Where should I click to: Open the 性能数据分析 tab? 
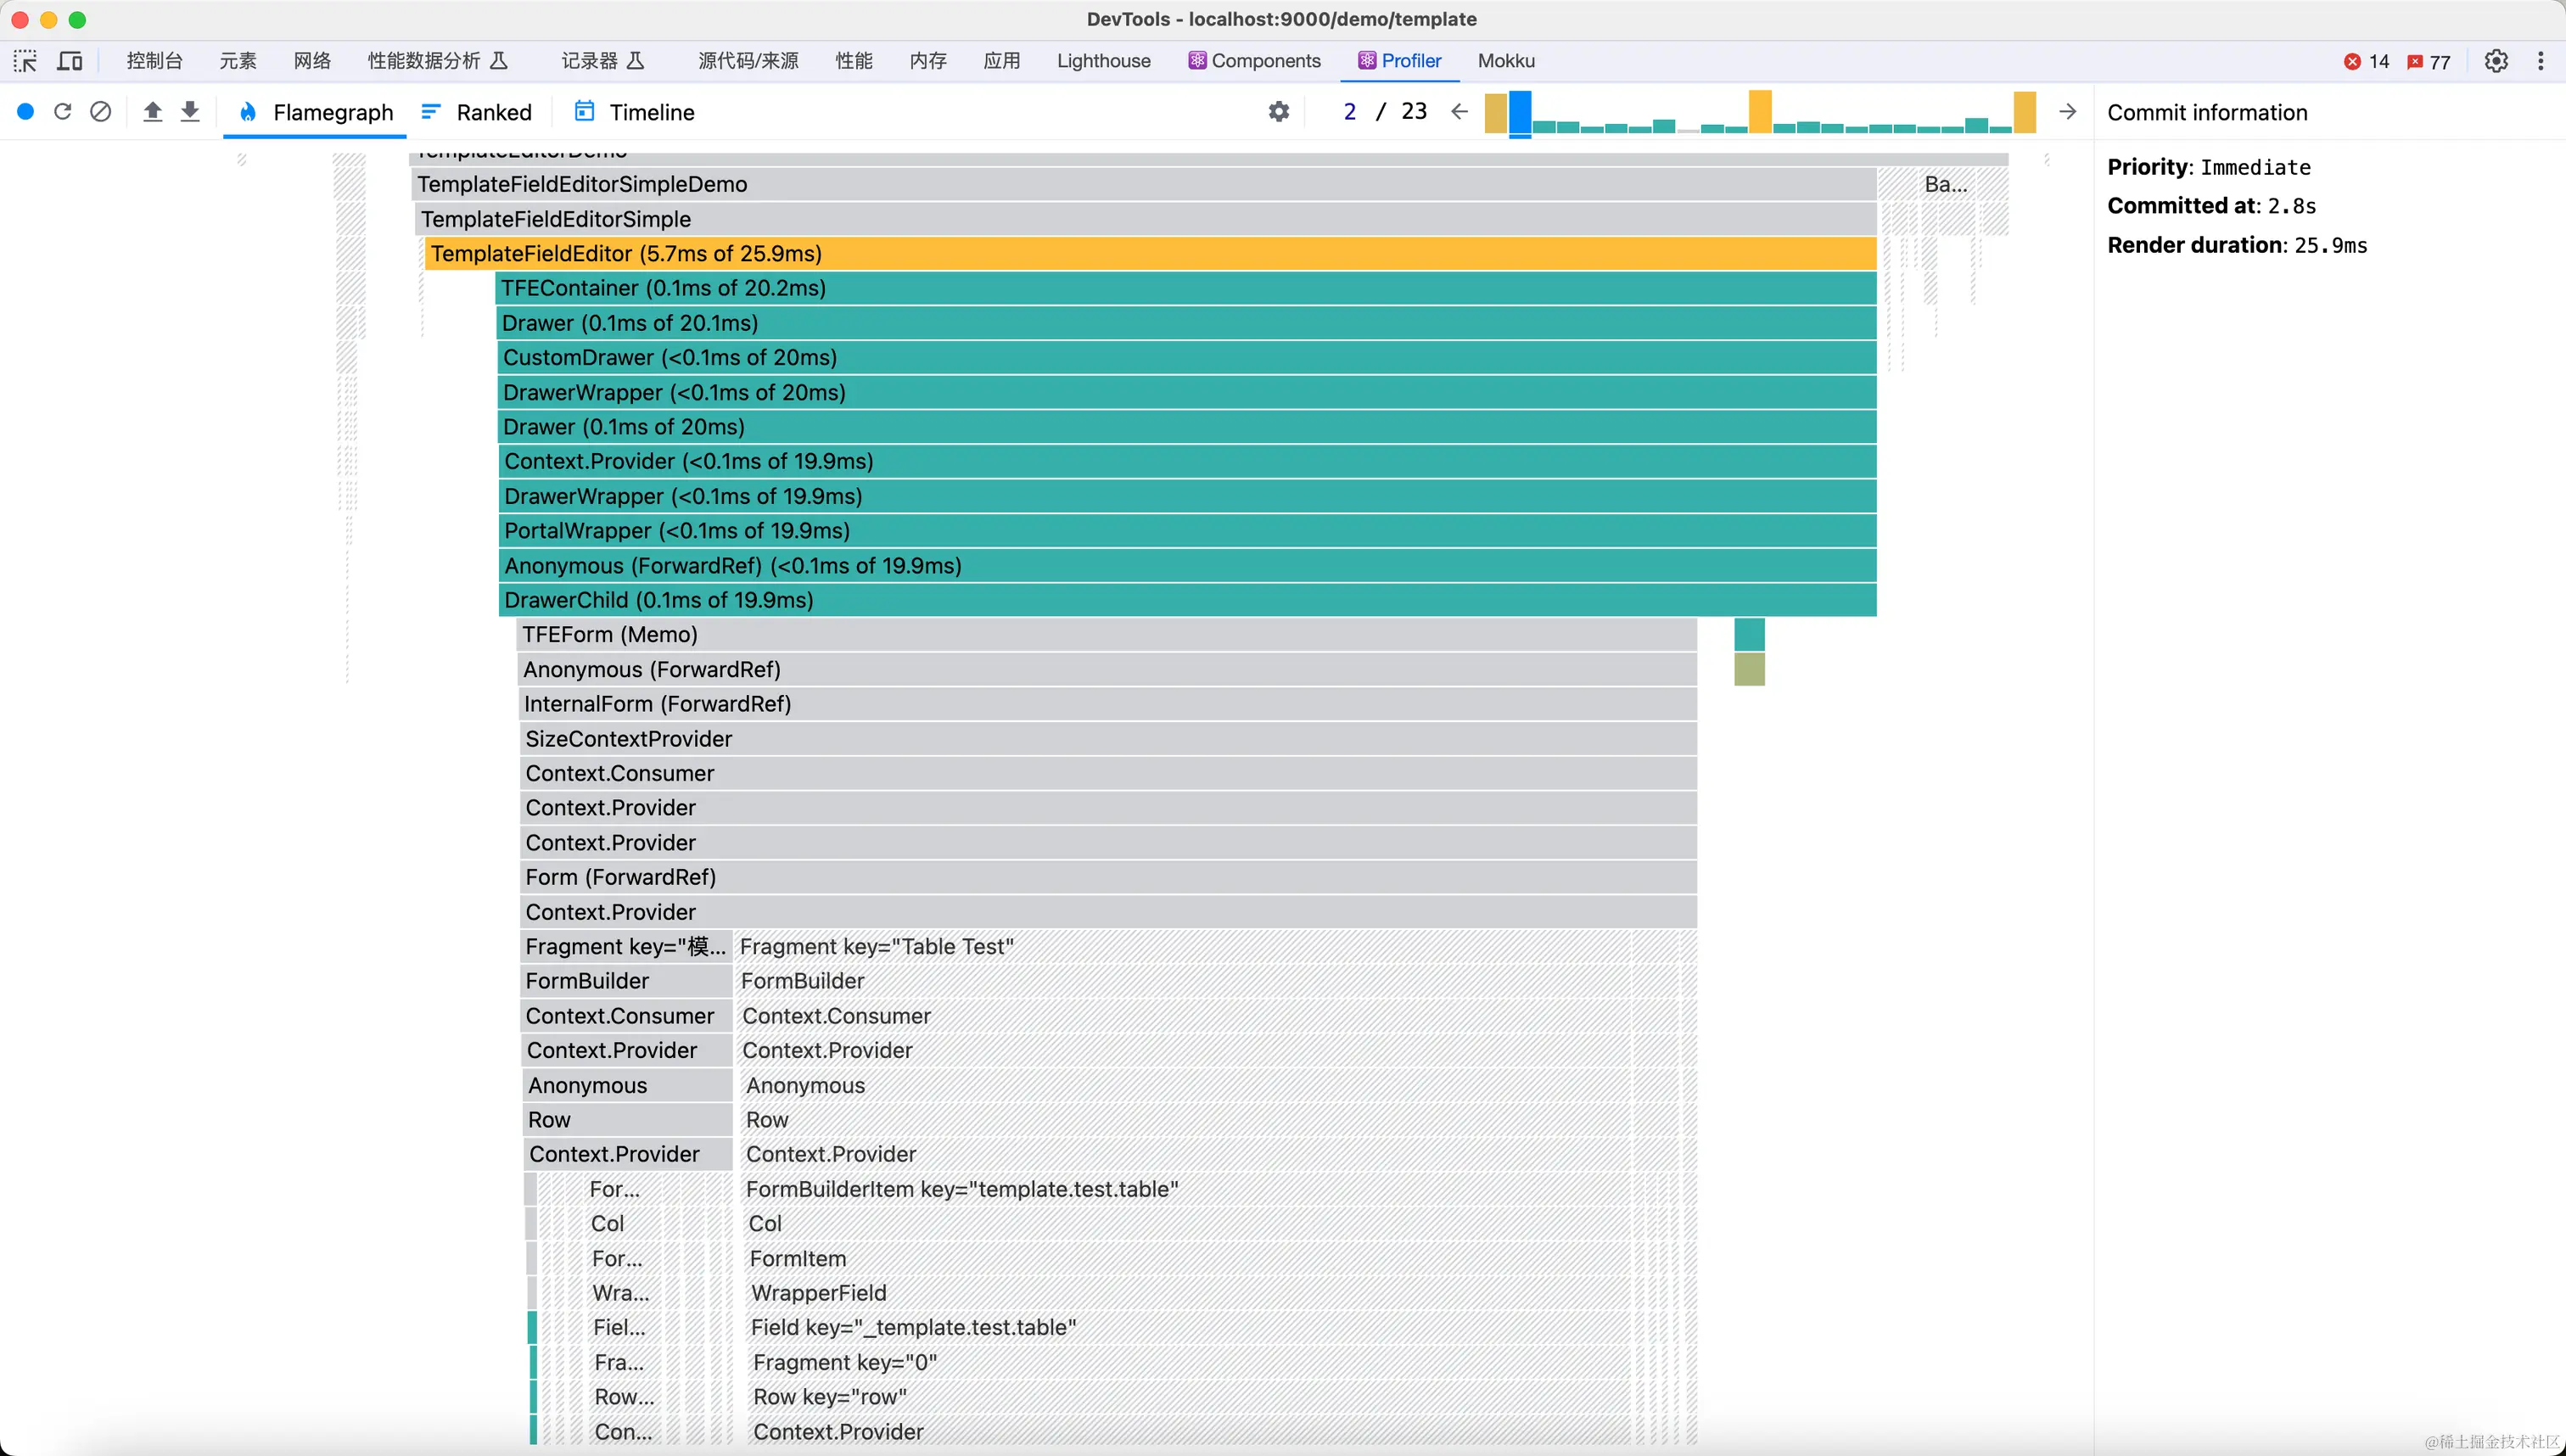click(438, 61)
